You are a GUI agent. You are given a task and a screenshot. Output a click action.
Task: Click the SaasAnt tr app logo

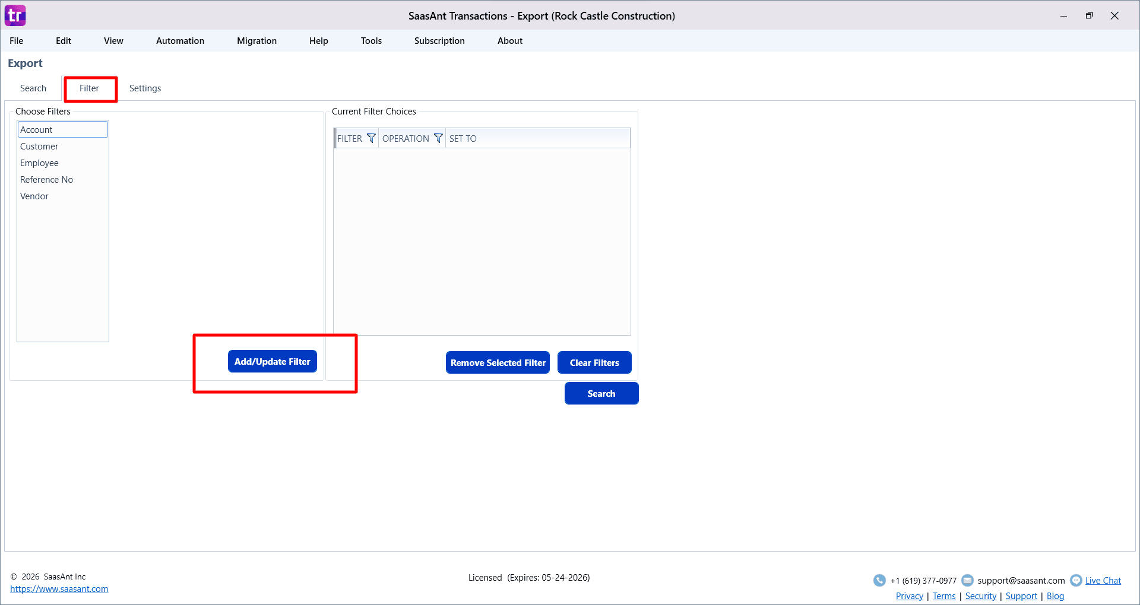point(15,15)
